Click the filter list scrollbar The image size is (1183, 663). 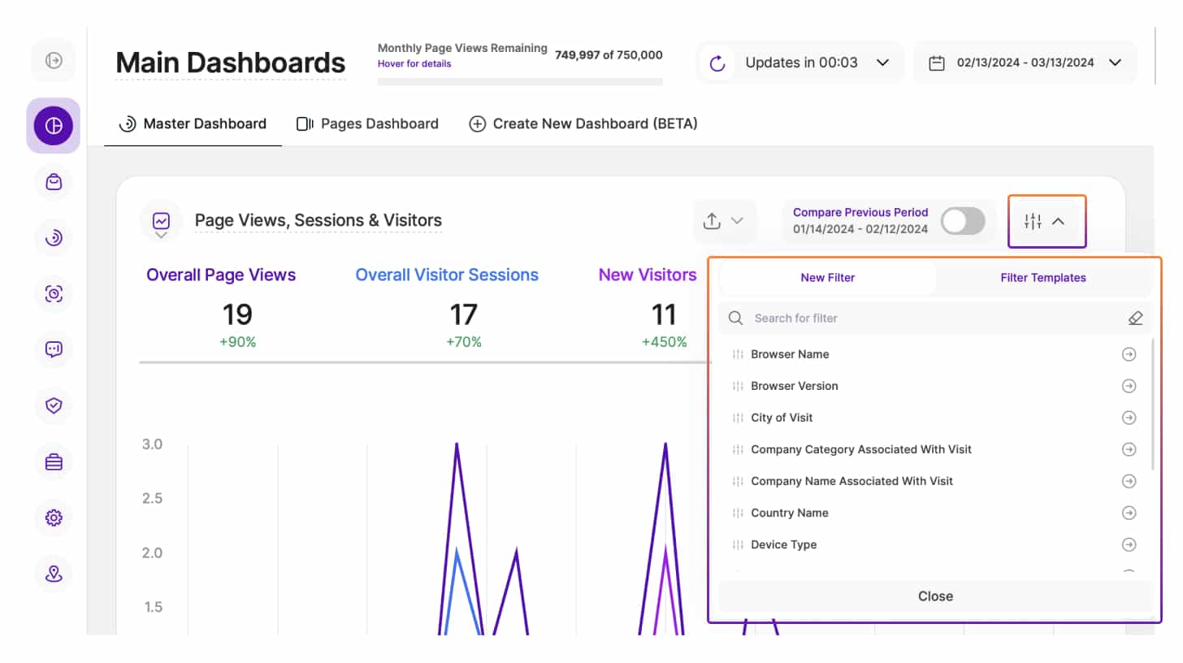[1153, 406]
